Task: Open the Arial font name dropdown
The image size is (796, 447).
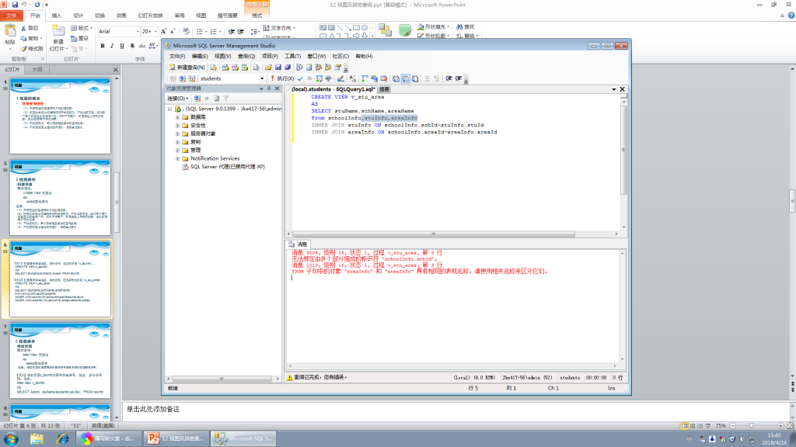Action: click(x=138, y=31)
